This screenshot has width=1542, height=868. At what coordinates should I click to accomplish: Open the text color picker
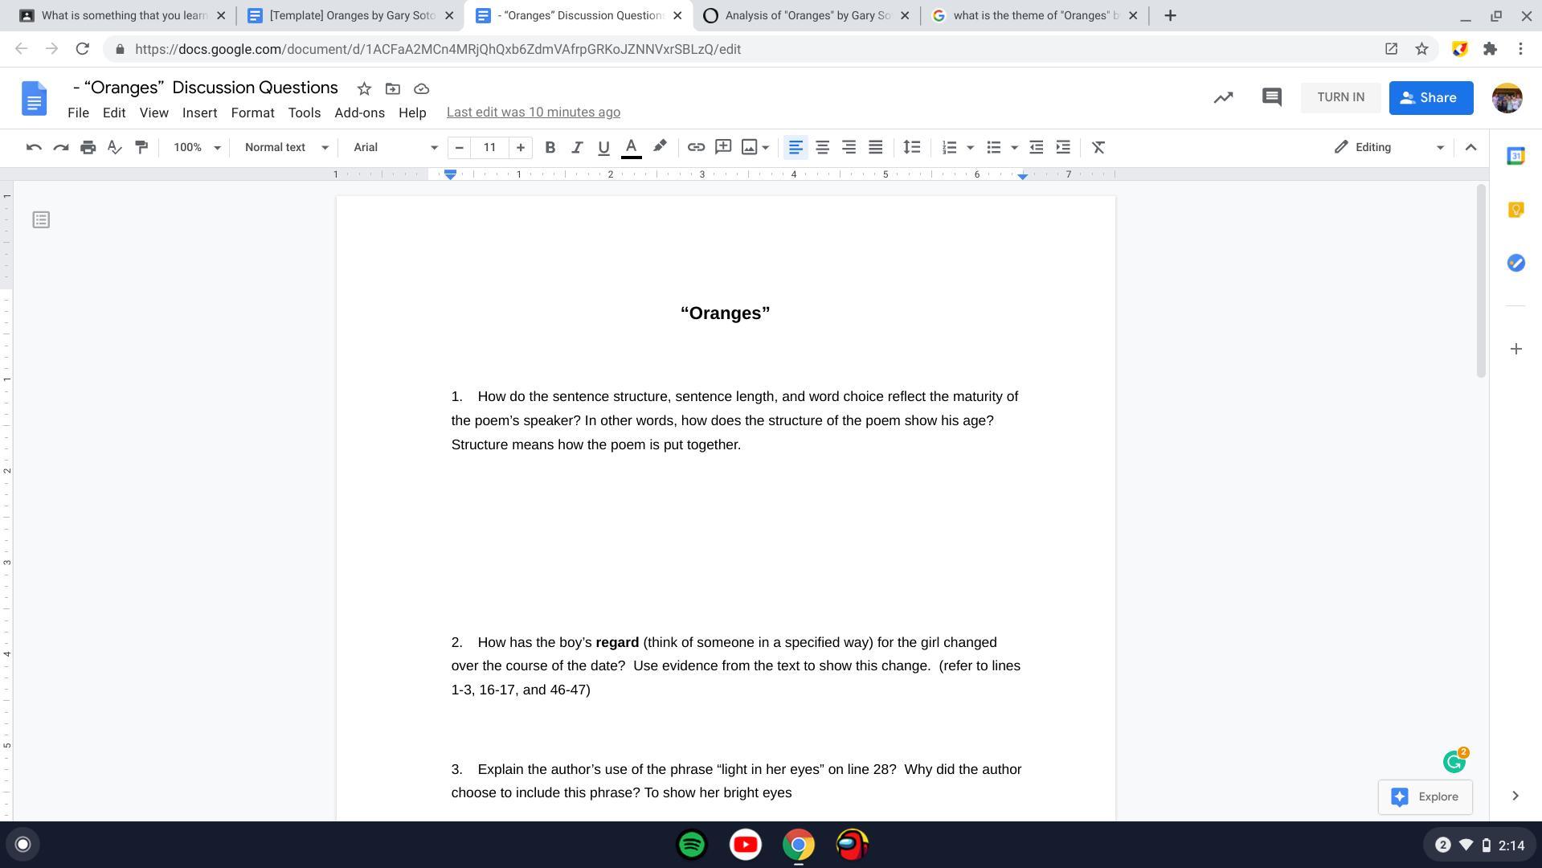(x=632, y=147)
